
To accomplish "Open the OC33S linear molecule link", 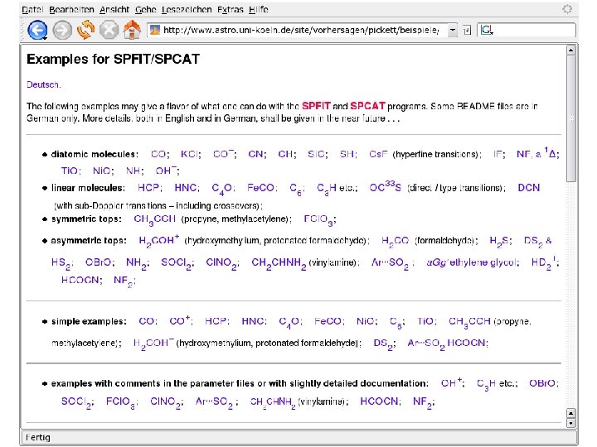I will 385,187.
